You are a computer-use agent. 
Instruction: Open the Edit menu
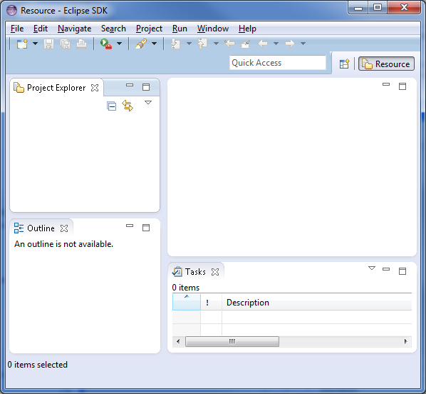(41, 29)
